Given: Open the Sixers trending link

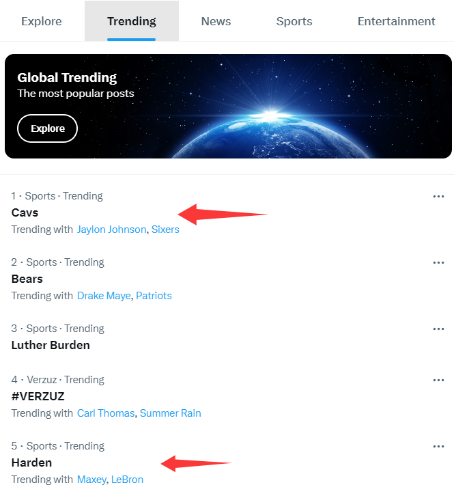Looking at the screenshot, I should tap(165, 230).
